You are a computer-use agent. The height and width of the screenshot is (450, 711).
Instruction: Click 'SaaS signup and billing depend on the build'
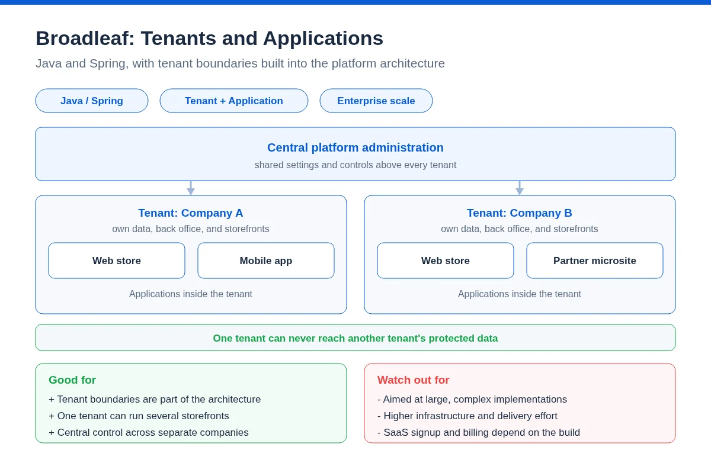click(x=479, y=432)
